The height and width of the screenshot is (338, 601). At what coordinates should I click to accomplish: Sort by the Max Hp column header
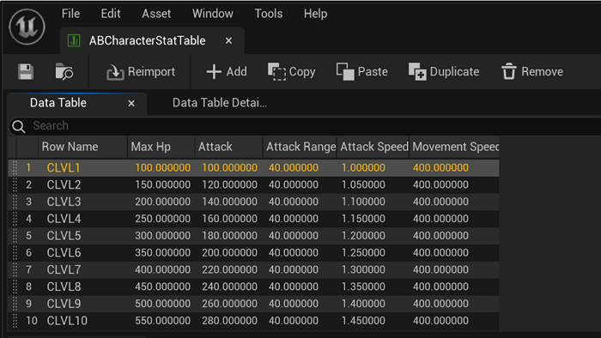click(x=161, y=147)
